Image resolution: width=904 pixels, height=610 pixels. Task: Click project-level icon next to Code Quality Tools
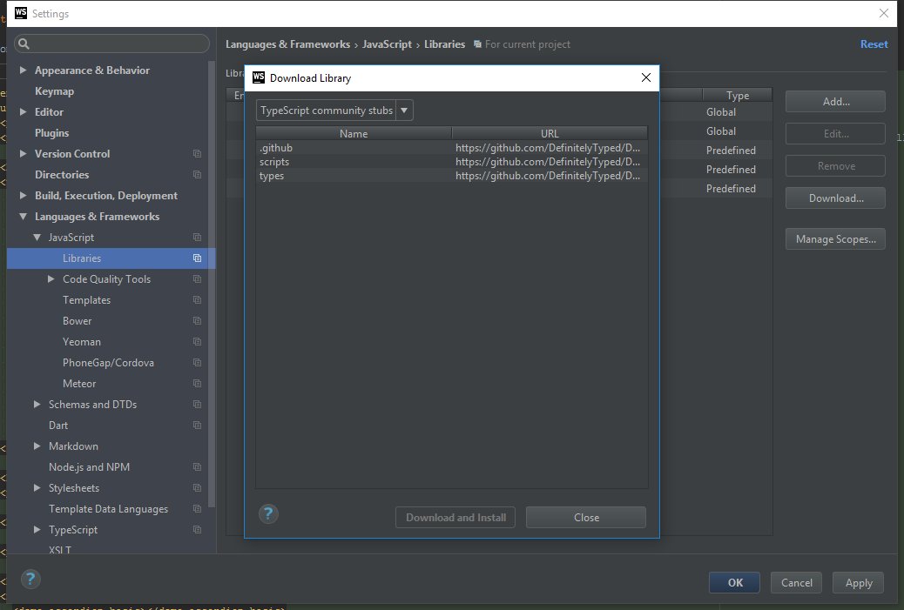(197, 278)
